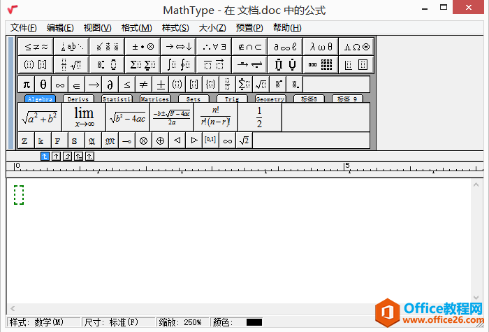The width and height of the screenshot is (489, 332).
Task: Open the uppercase Greek letters palette
Action: pos(356,47)
